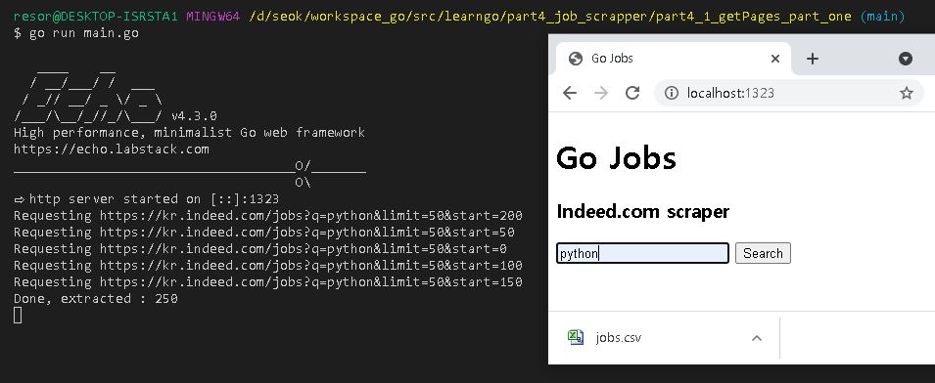Click the Search button

763,253
